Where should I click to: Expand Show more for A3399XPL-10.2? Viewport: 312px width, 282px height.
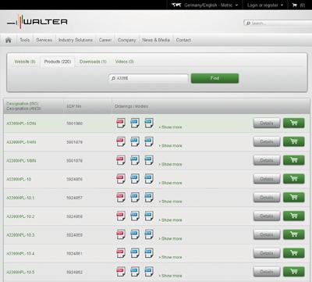click(x=171, y=220)
